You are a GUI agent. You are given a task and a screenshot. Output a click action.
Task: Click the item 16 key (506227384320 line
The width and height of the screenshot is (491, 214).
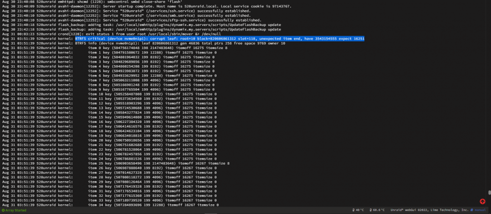109,122
